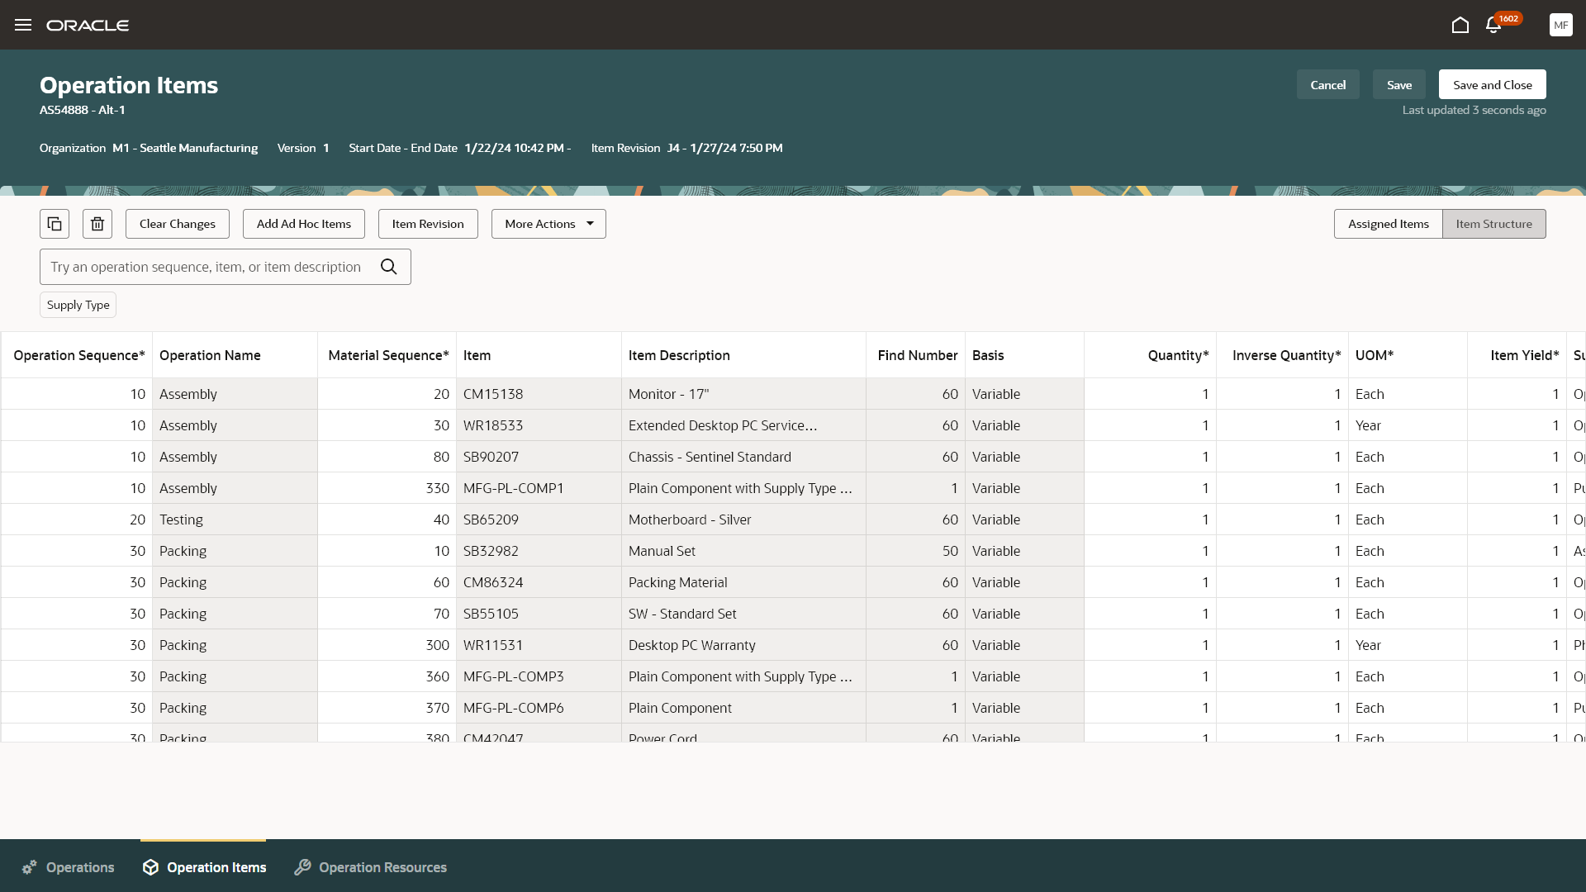Click the Operation Resources wrench icon
The image size is (1586, 892).
[x=302, y=867]
